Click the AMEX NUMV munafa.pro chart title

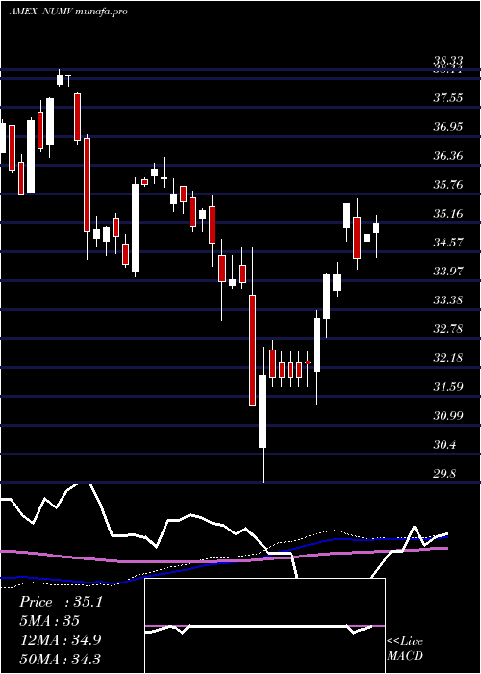(68, 12)
